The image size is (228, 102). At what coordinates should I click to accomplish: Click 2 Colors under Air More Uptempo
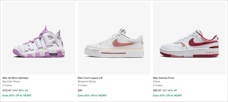click(x=7, y=85)
